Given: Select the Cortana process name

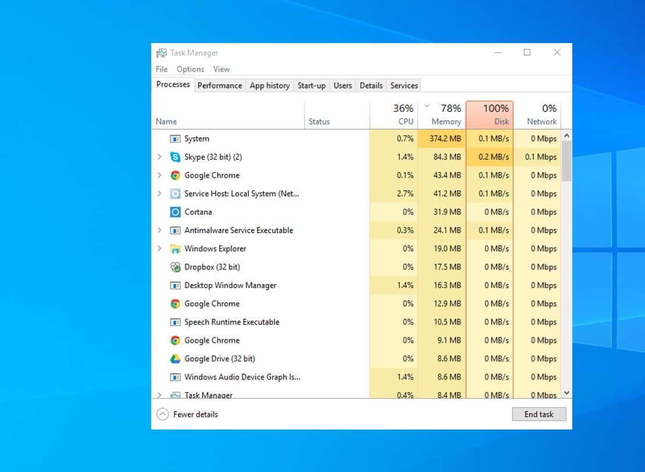Looking at the screenshot, I should pos(198,212).
